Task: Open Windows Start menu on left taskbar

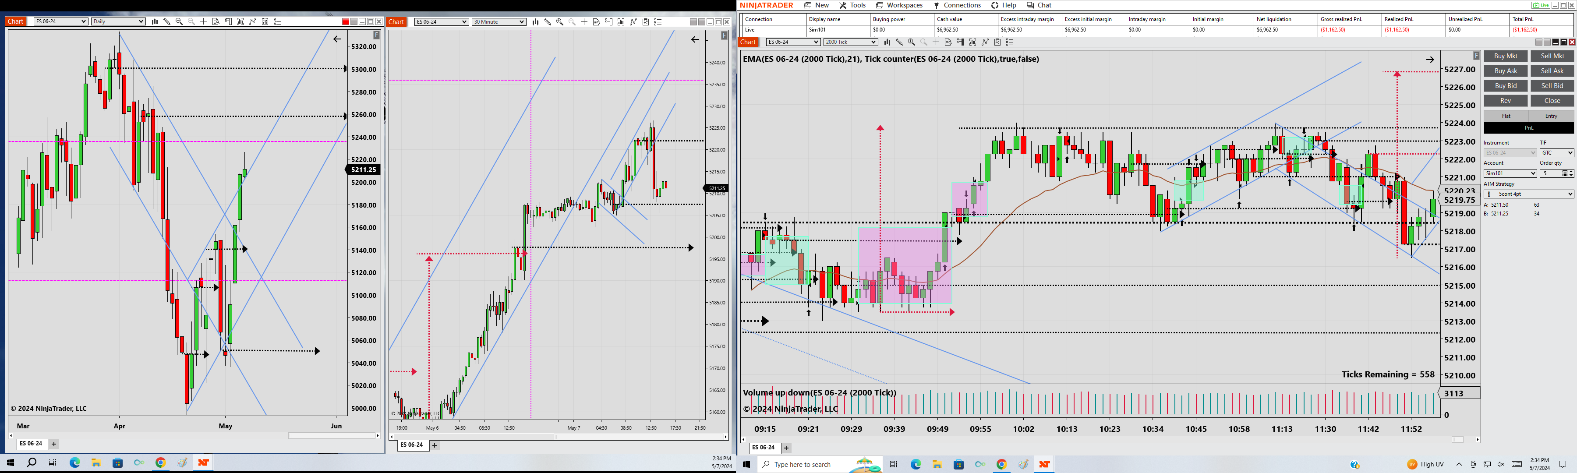Action: point(11,462)
